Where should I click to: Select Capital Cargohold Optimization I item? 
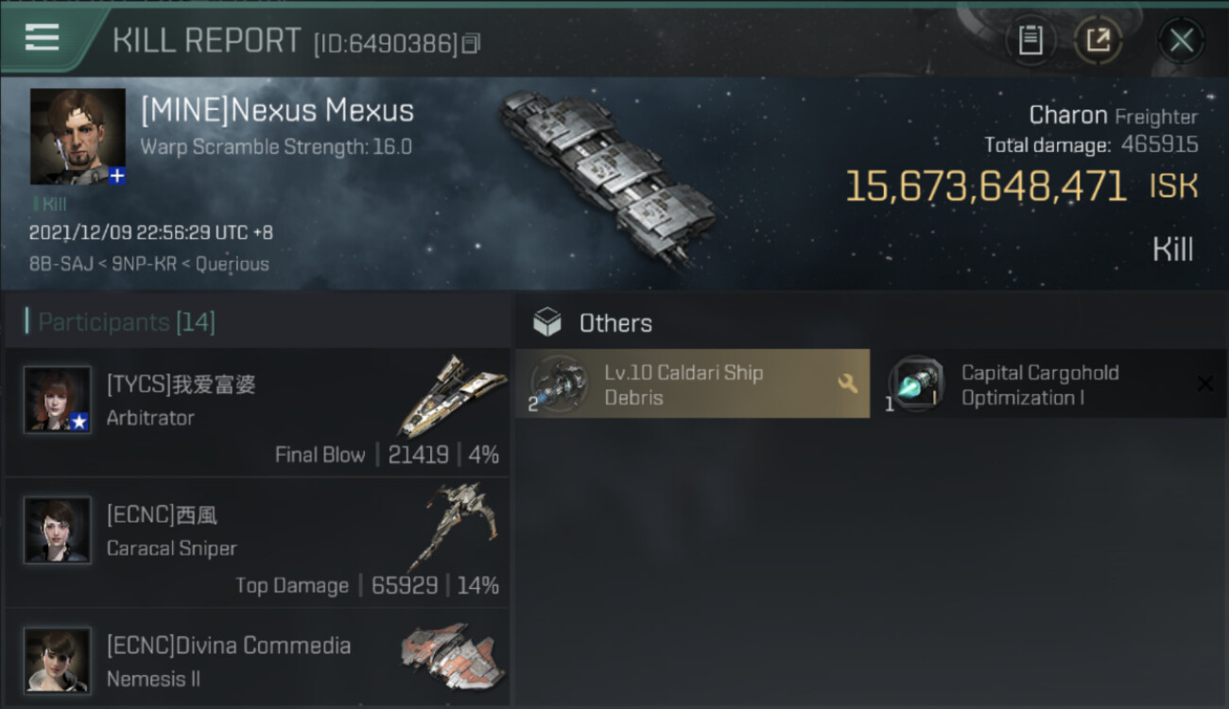point(1040,385)
